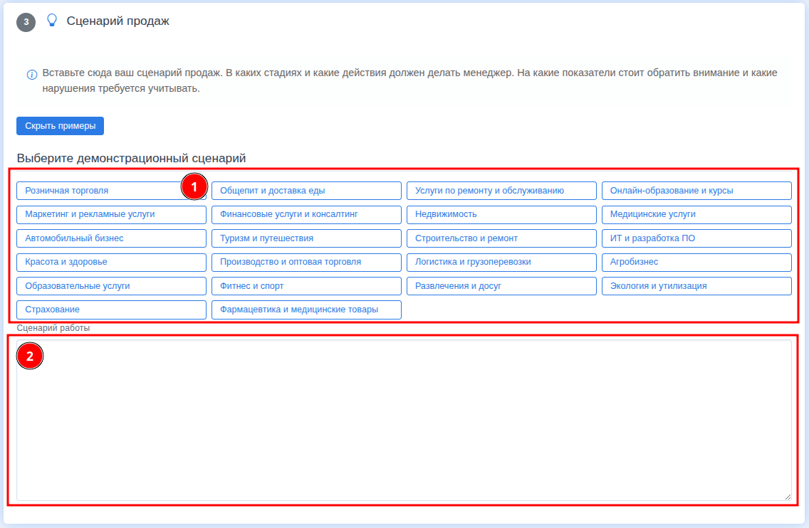Choose the ИТ и разработка ПО scenario
Screen dimensions: 809x528
coord(696,238)
